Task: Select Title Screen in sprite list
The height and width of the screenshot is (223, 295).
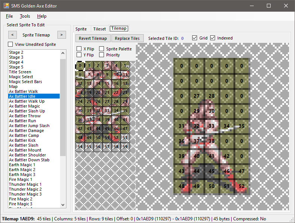Action: coord(34,72)
